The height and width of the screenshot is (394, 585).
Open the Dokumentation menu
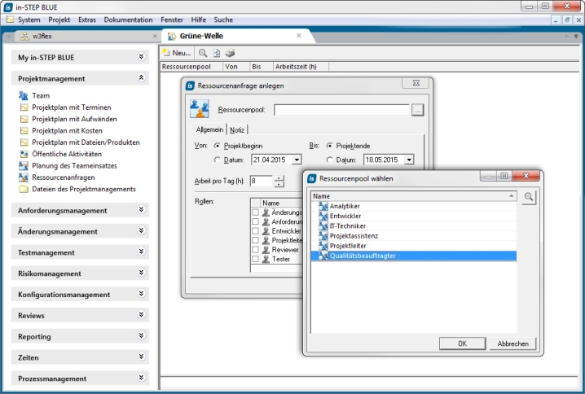[128, 19]
